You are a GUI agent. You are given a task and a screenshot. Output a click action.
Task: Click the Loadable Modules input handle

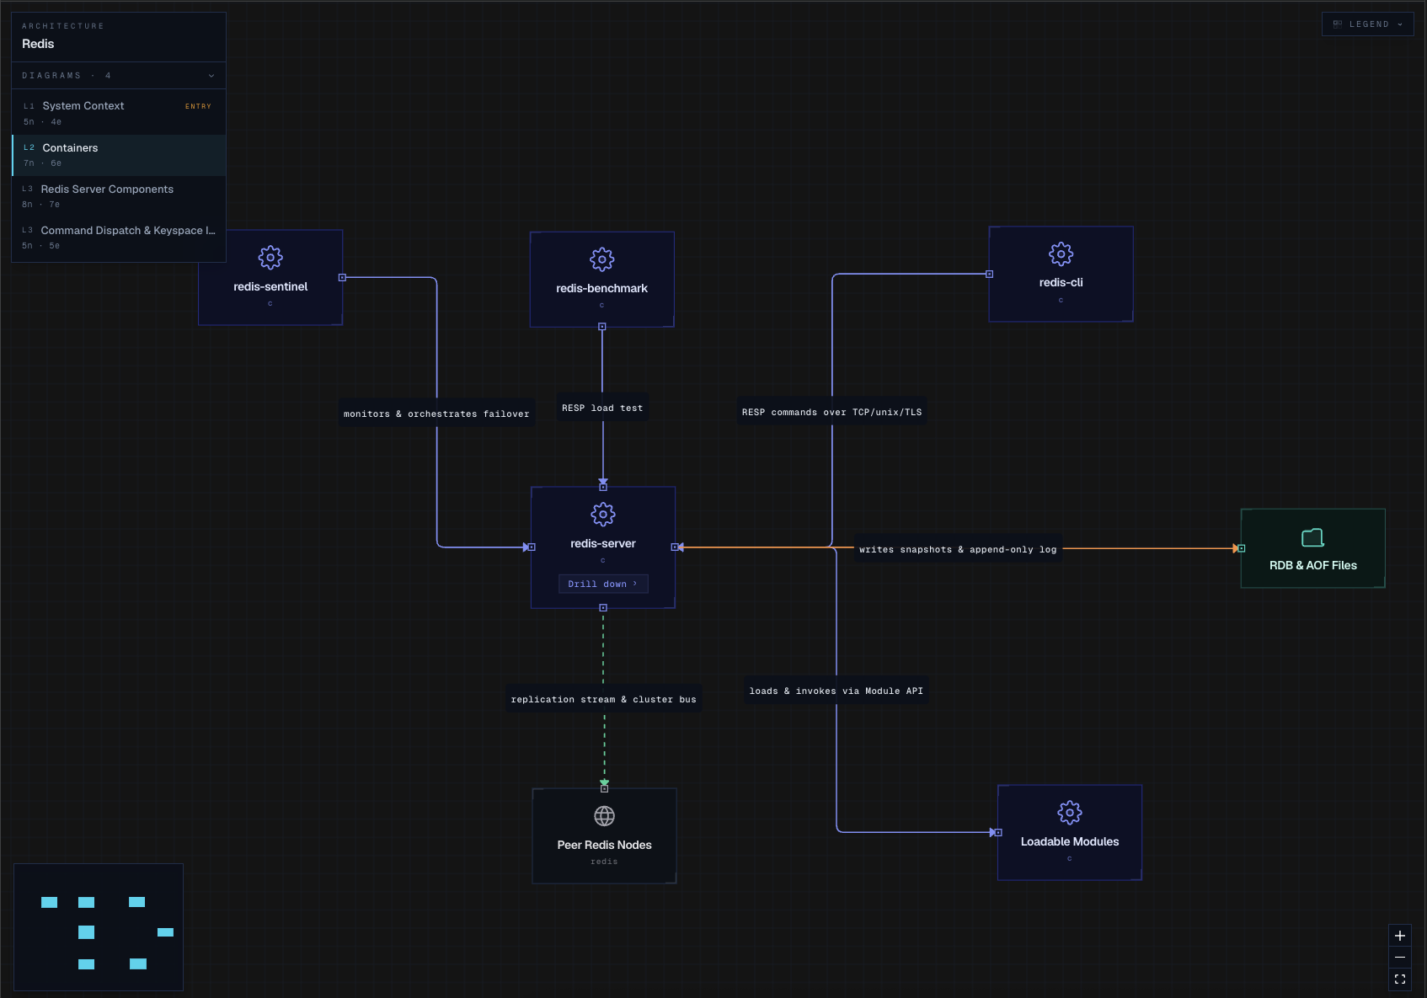pos(998,832)
